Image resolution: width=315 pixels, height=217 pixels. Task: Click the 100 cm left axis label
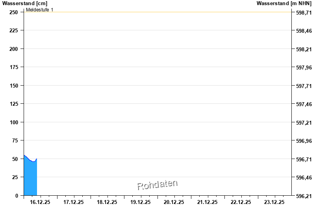coord(14,122)
